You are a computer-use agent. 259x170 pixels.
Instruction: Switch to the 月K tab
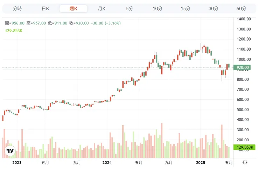101,8
